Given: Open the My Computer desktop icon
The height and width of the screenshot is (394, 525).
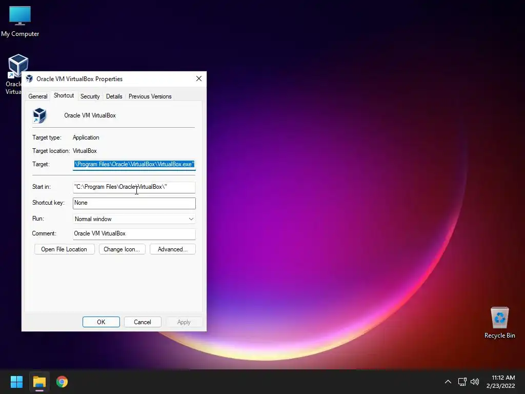Looking at the screenshot, I should pyautogui.click(x=20, y=21).
